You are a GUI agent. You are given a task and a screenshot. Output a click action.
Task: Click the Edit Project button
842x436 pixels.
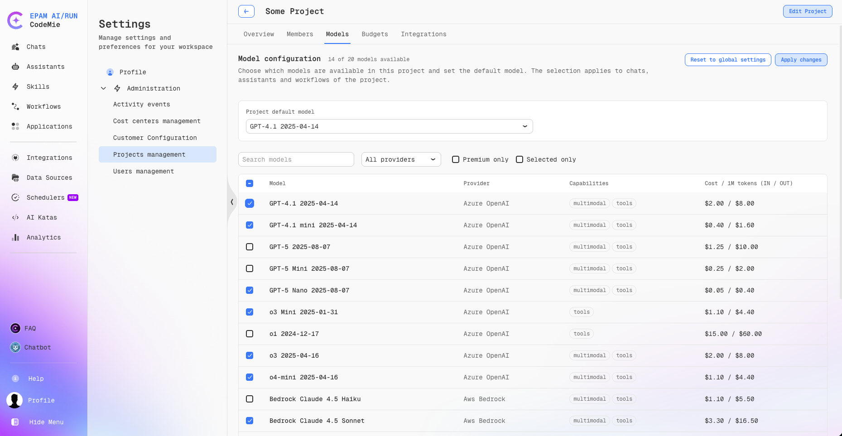pos(808,11)
